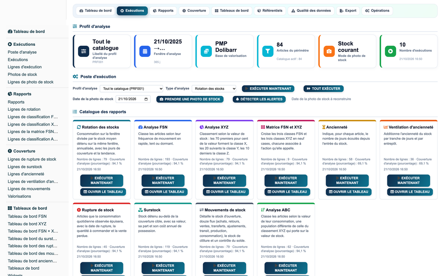Open Tableau de bord XYZ link

pos(27,224)
